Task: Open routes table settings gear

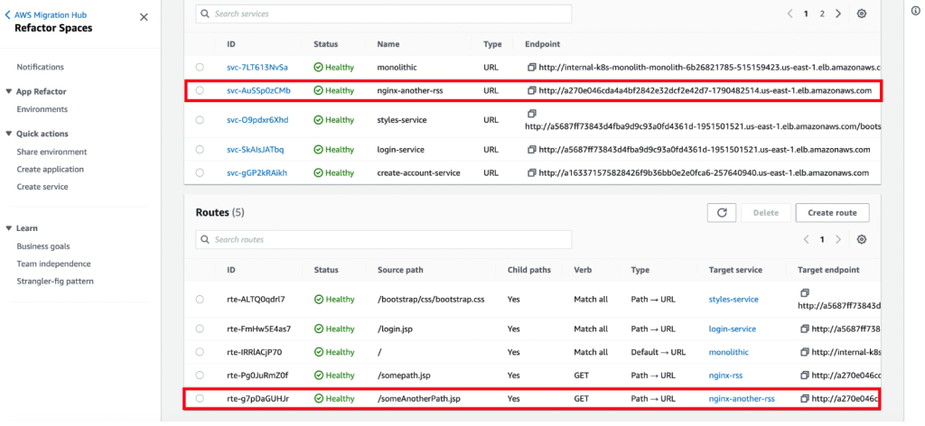Action: coord(861,239)
